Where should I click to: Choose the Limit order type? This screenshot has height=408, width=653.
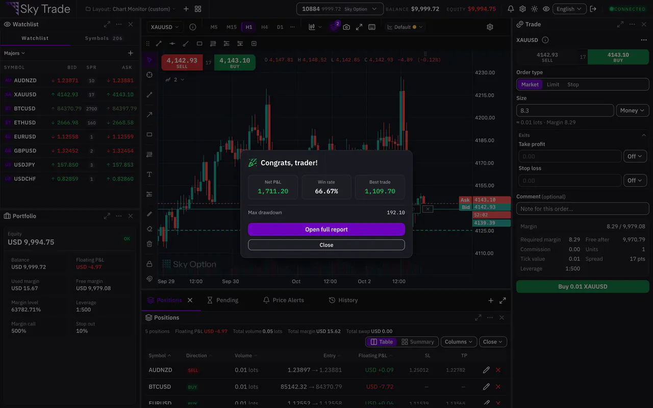[553, 85]
